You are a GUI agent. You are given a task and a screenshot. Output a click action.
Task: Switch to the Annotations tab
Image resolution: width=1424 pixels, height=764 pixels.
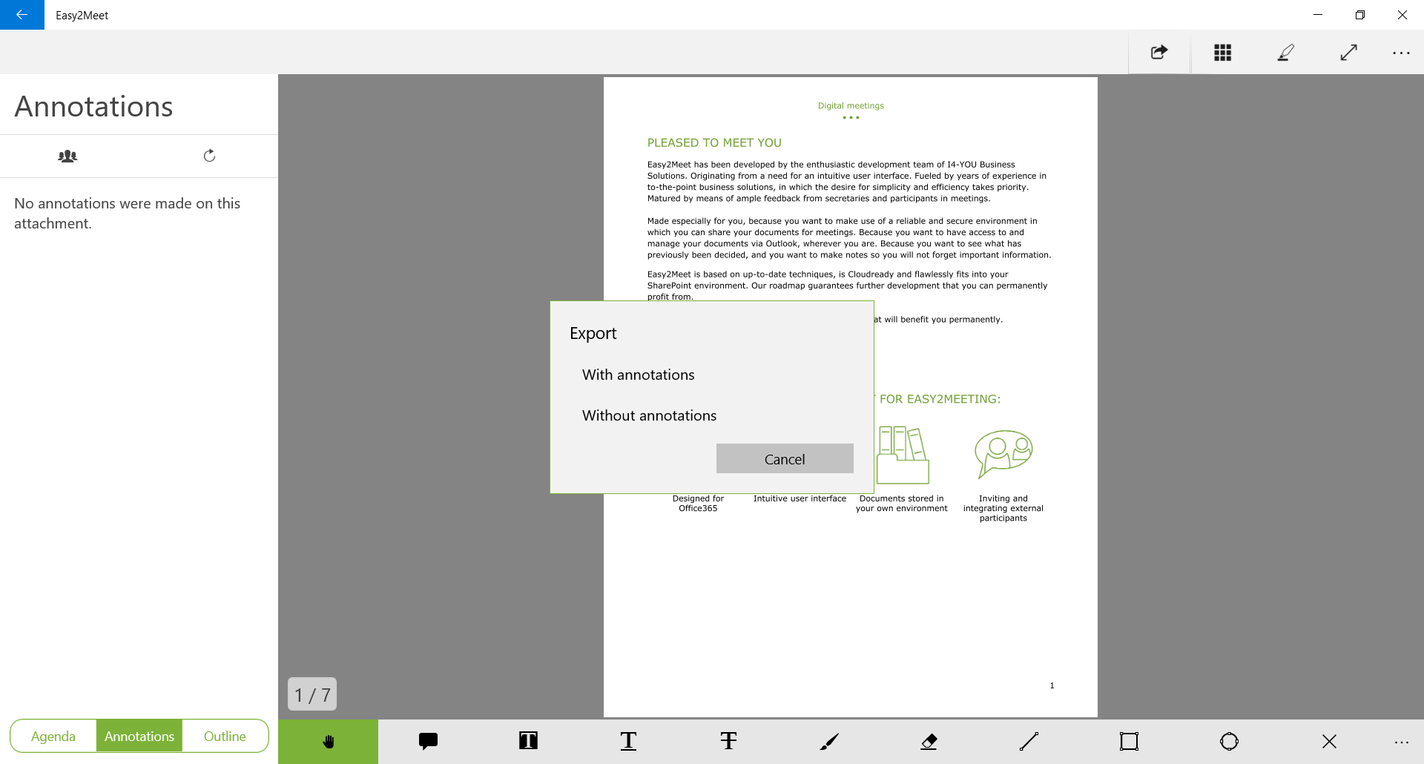coord(139,736)
